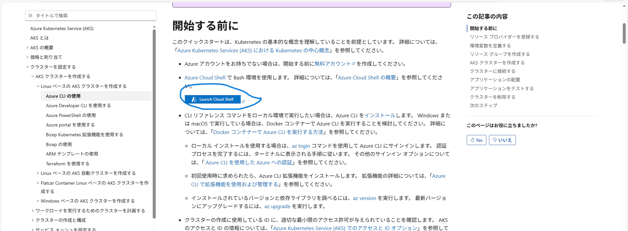This screenshot has width=628, height=231.
Task: Open Docker コンテナーで Azure CLI を実行する方法 link
Action: (x=268, y=132)
